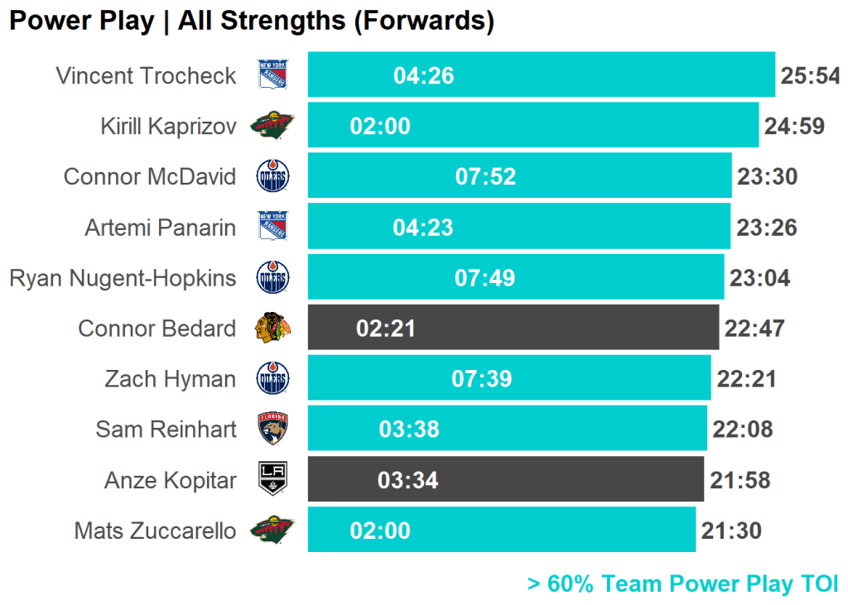
Task: Click Connor Bedard's dark gray bar
Action: click(513, 328)
